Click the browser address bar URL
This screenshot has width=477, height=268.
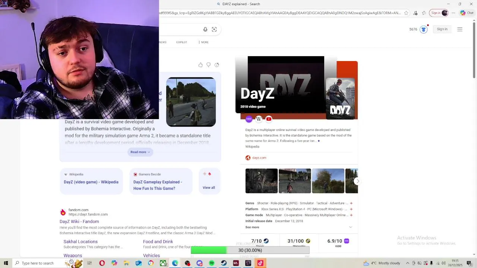pos(280,13)
